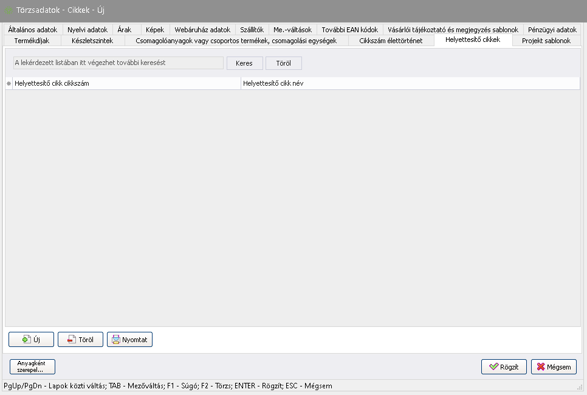Sort by Helyettesítő cikk cikkszám column header
Viewport: 587px width, 395px height.
126,83
